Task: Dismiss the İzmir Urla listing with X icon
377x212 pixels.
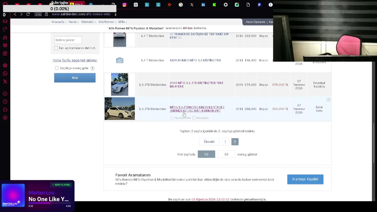Action: [328, 100]
